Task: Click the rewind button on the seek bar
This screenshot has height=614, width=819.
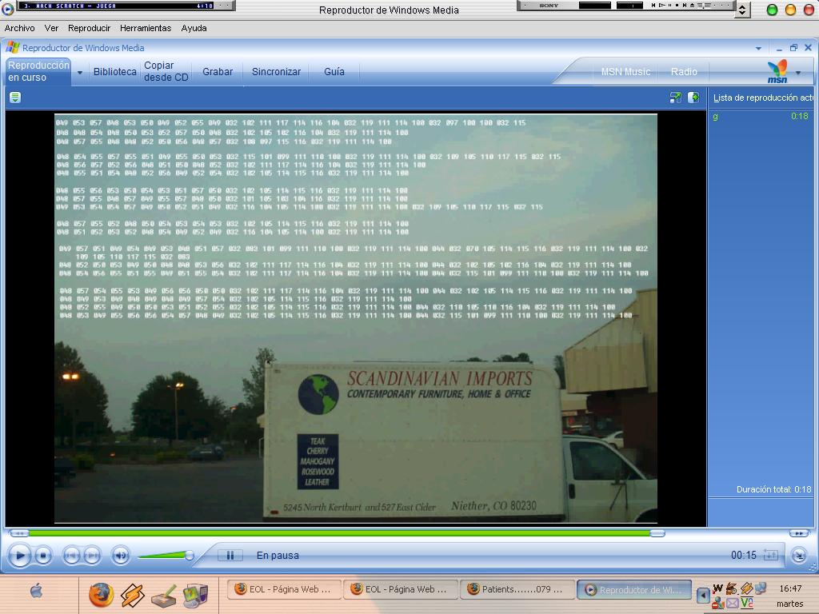Action: (19, 533)
